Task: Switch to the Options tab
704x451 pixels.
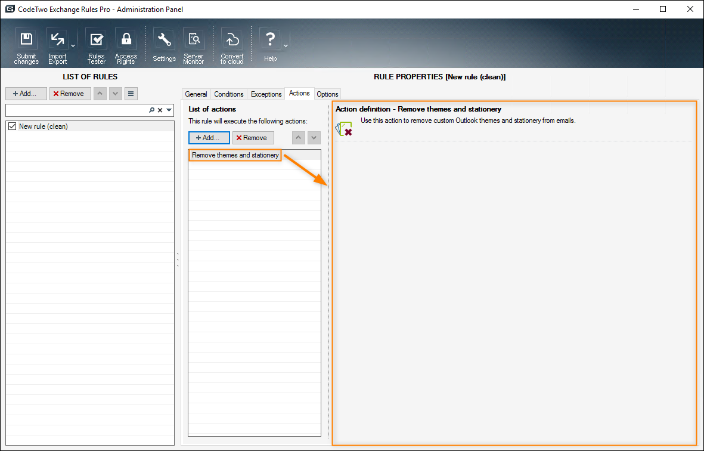Action: pyautogui.click(x=327, y=94)
